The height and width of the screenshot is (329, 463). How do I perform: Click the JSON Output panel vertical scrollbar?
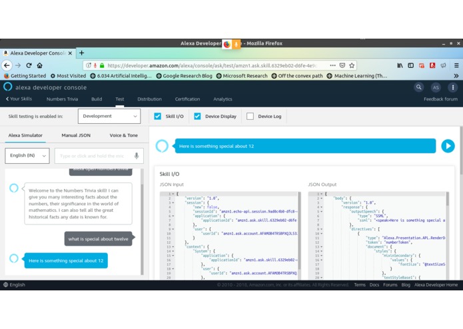pyautogui.click(x=448, y=199)
